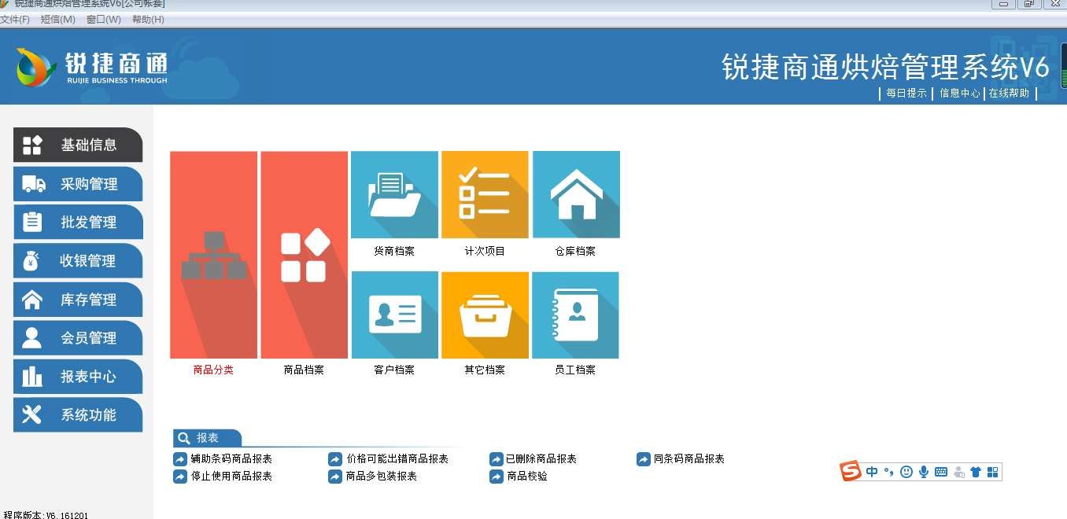Image resolution: width=1067 pixels, height=519 pixels.
Task: Select 基础信息 in the sidebar
Action: tap(78, 145)
